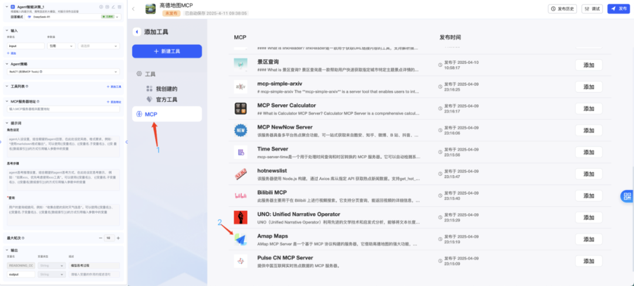
Task: Collapse the 输入 section
Action: [x=7, y=30]
